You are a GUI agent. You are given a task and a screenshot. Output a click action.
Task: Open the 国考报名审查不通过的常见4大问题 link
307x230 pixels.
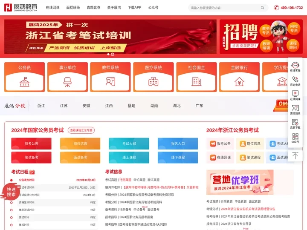click(143, 224)
